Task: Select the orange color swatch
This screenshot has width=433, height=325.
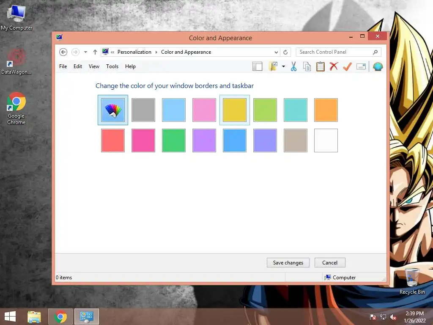Action: [x=326, y=110]
